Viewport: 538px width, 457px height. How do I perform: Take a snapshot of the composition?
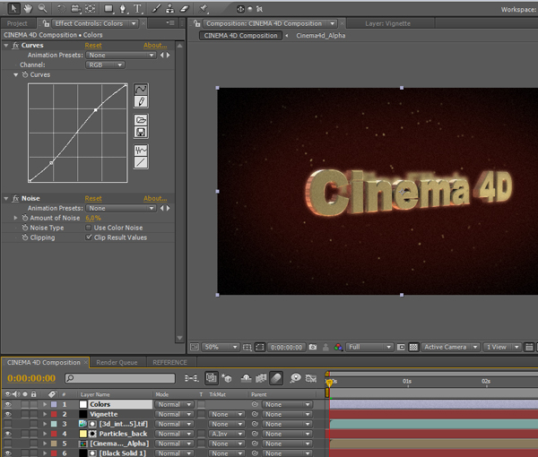[x=313, y=347]
